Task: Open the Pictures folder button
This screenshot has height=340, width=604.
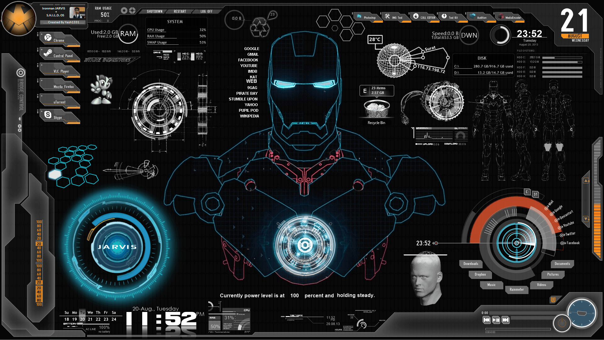Action: pyautogui.click(x=553, y=275)
